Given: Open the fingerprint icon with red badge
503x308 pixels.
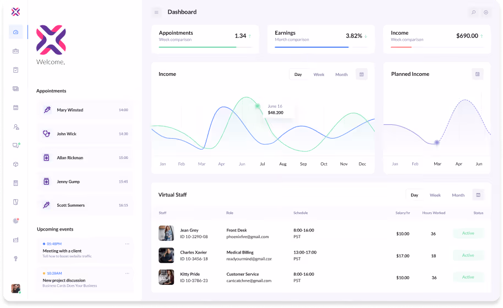Looking at the screenshot, I should [16, 221].
